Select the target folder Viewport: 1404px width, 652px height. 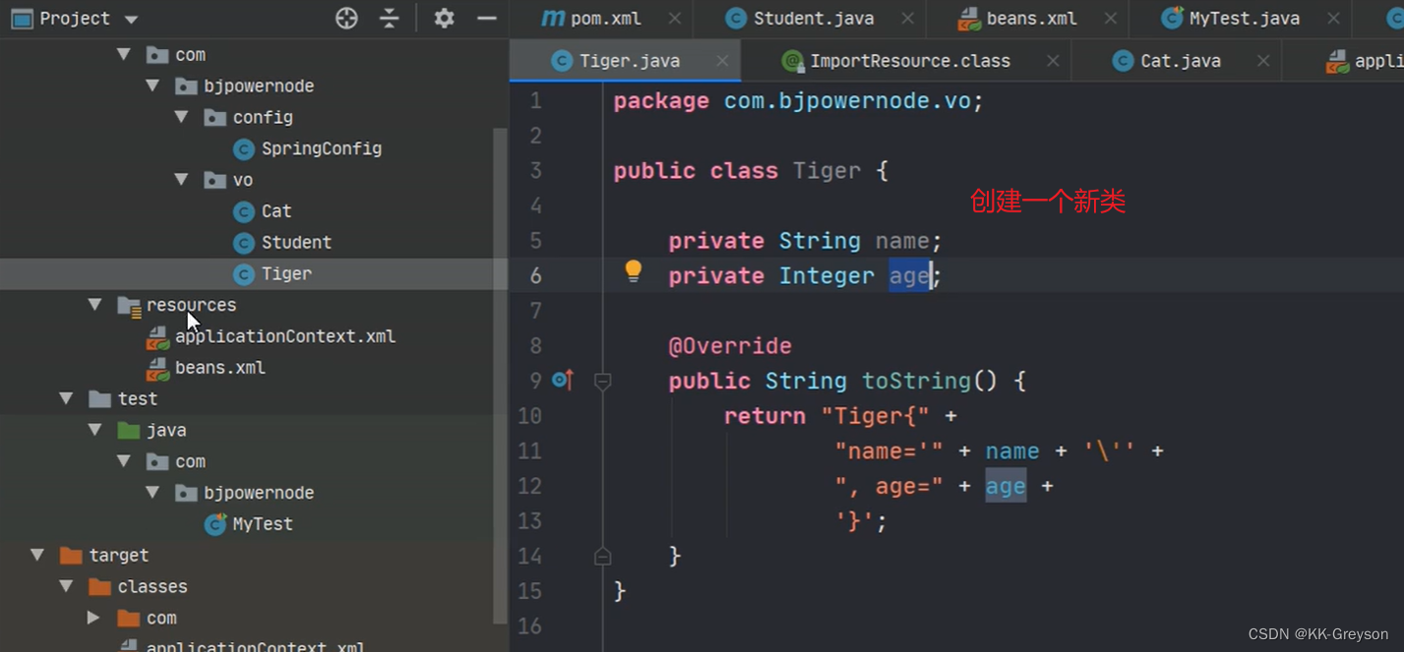pos(104,556)
